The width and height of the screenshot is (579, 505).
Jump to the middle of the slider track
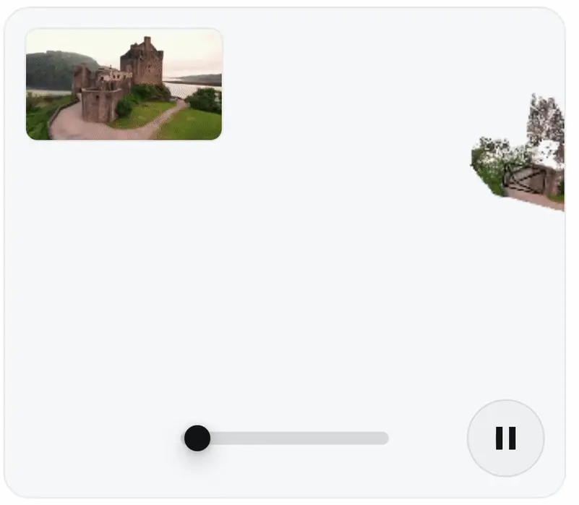pyautogui.click(x=286, y=438)
